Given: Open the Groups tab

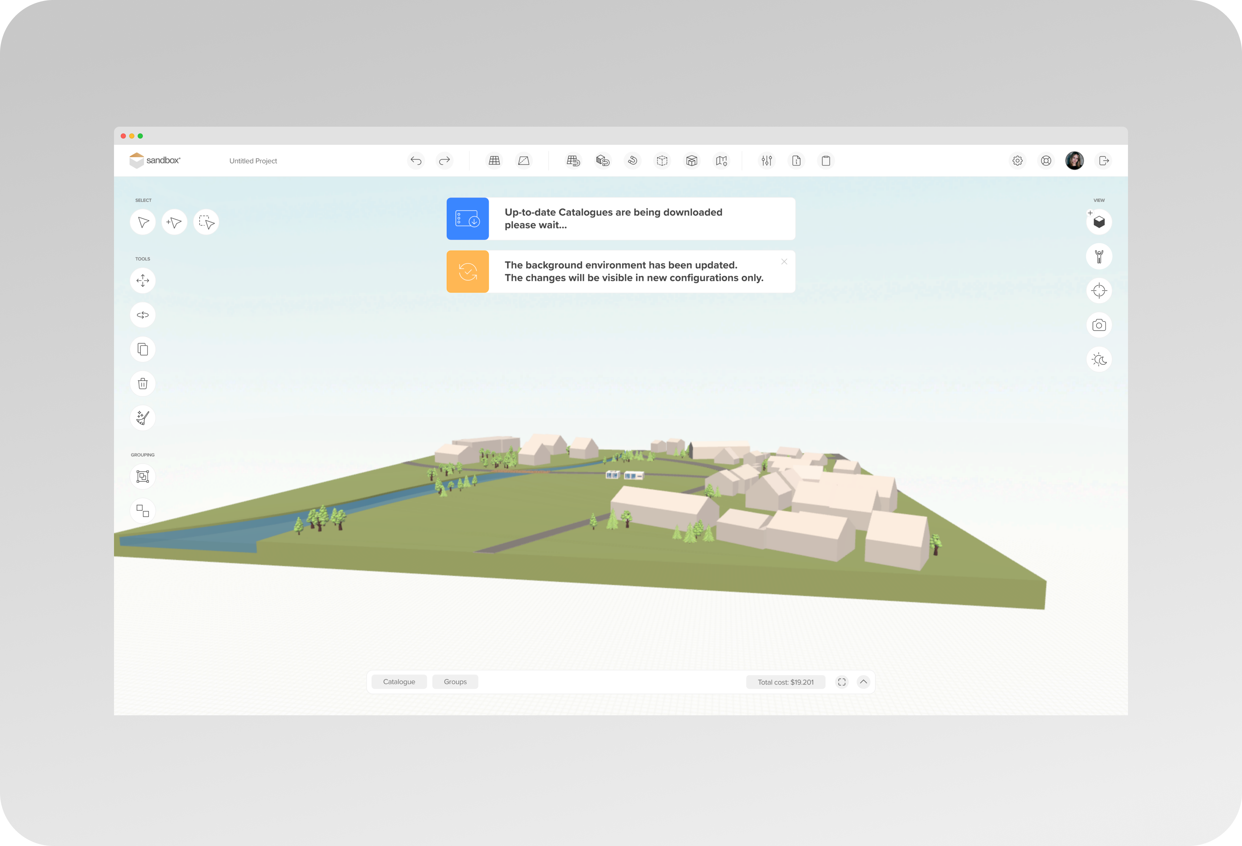Looking at the screenshot, I should coord(455,682).
